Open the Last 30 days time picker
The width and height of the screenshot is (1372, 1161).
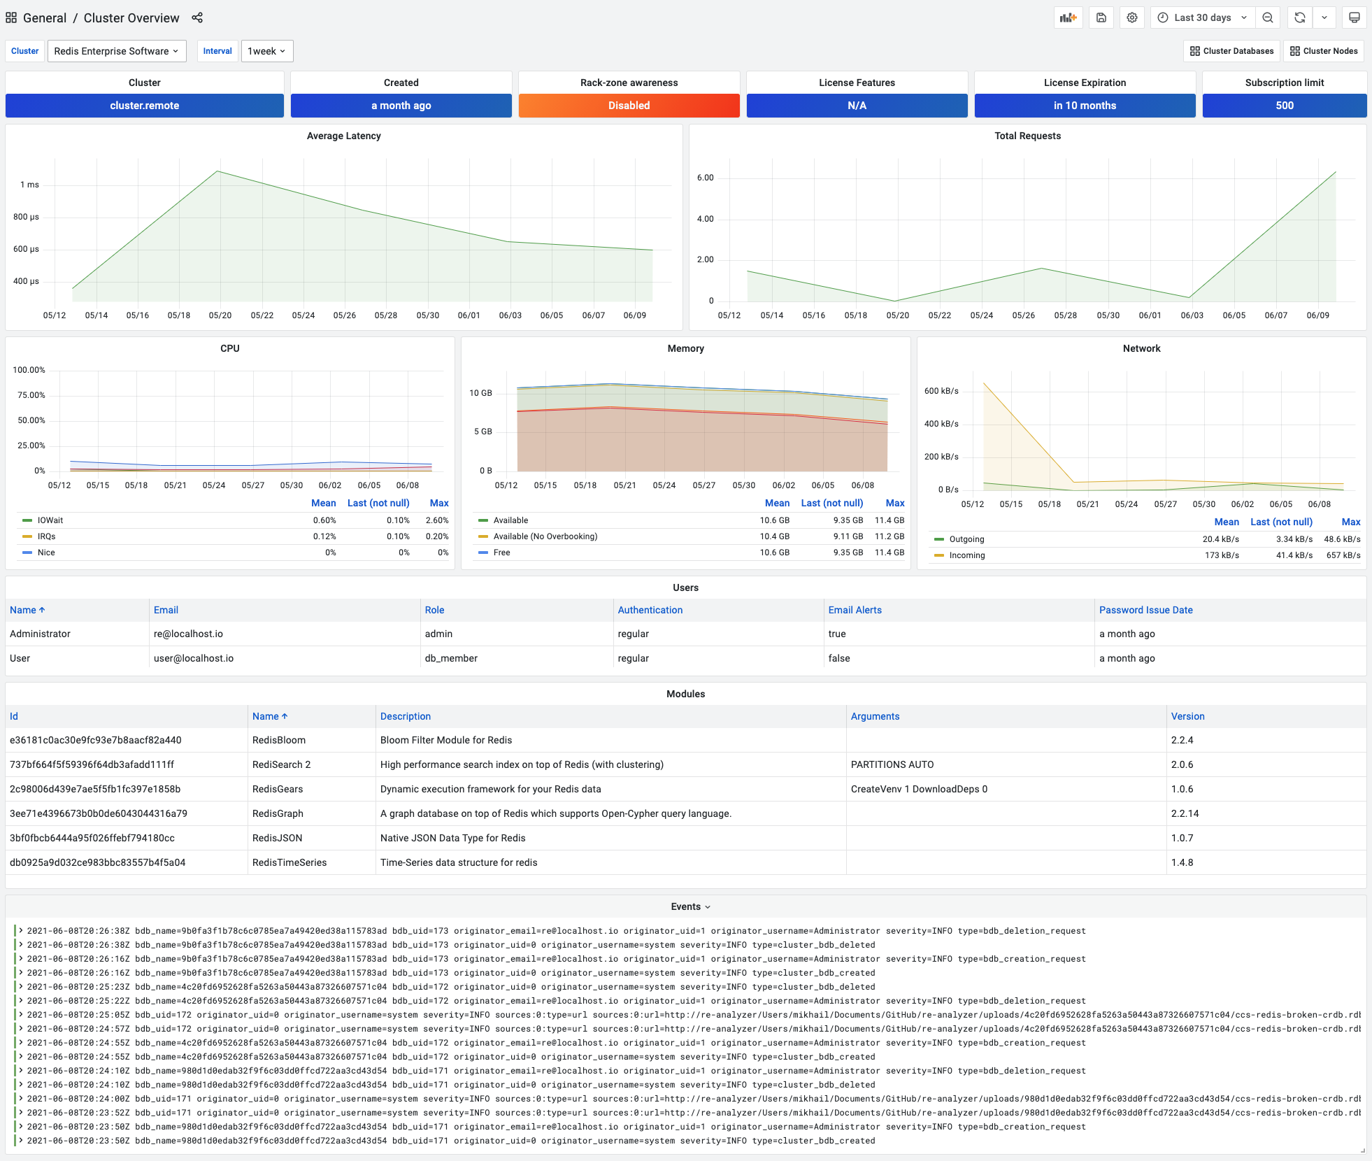(1202, 17)
